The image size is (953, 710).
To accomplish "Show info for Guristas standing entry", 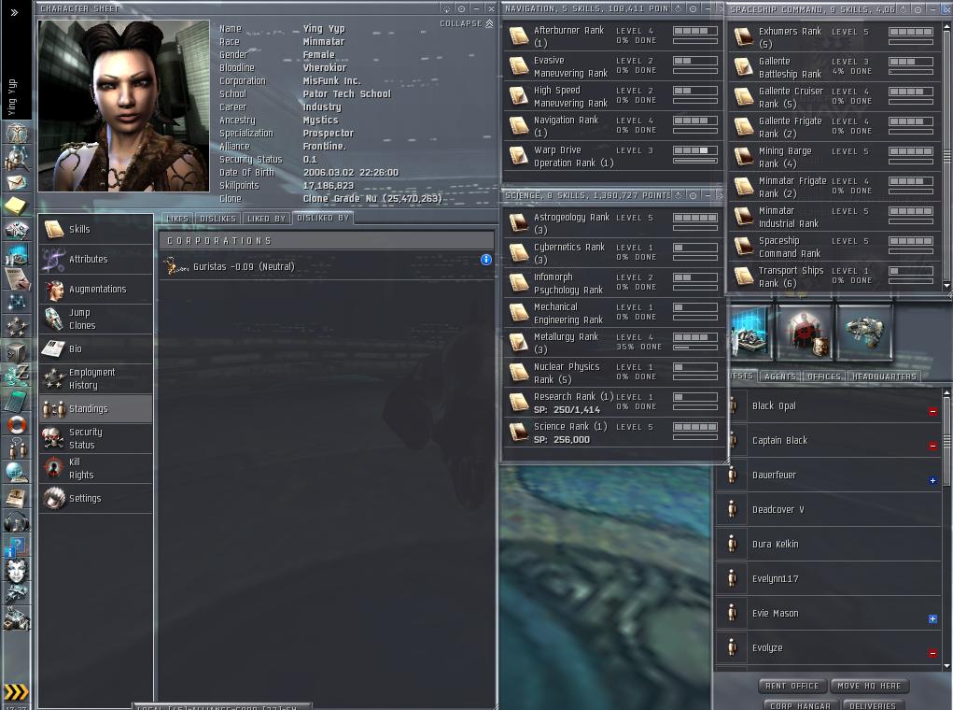I will pos(485,260).
